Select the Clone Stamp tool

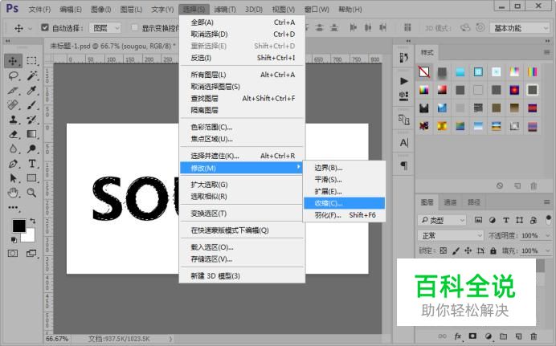(13, 120)
